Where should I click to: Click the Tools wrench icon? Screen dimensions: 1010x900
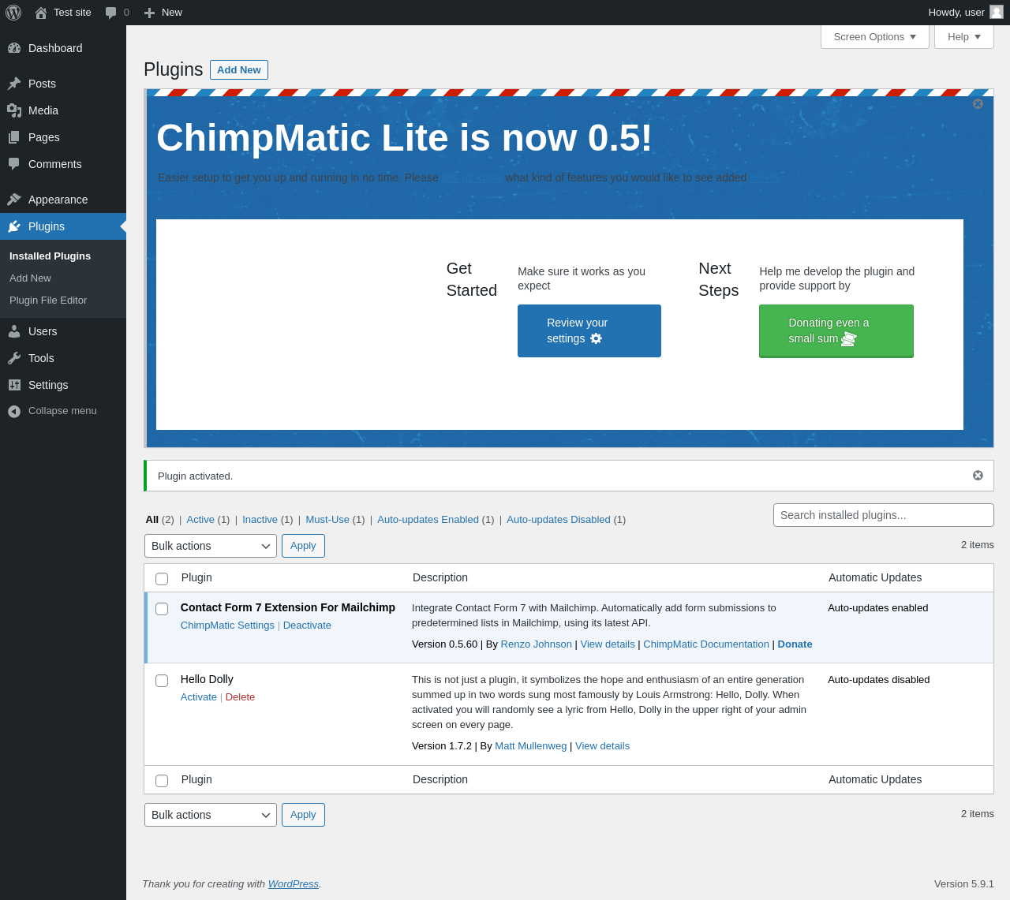point(14,358)
